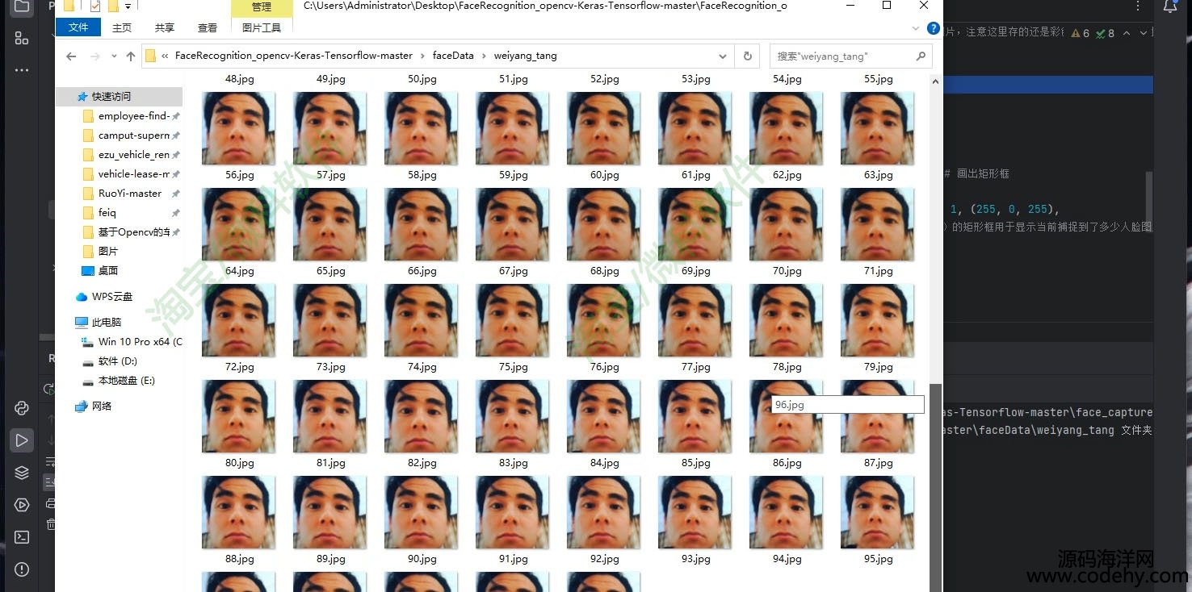Switch to the 查看 ribbon tab
Image resolution: width=1192 pixels, height=592 pixels.
pos(207,27)
